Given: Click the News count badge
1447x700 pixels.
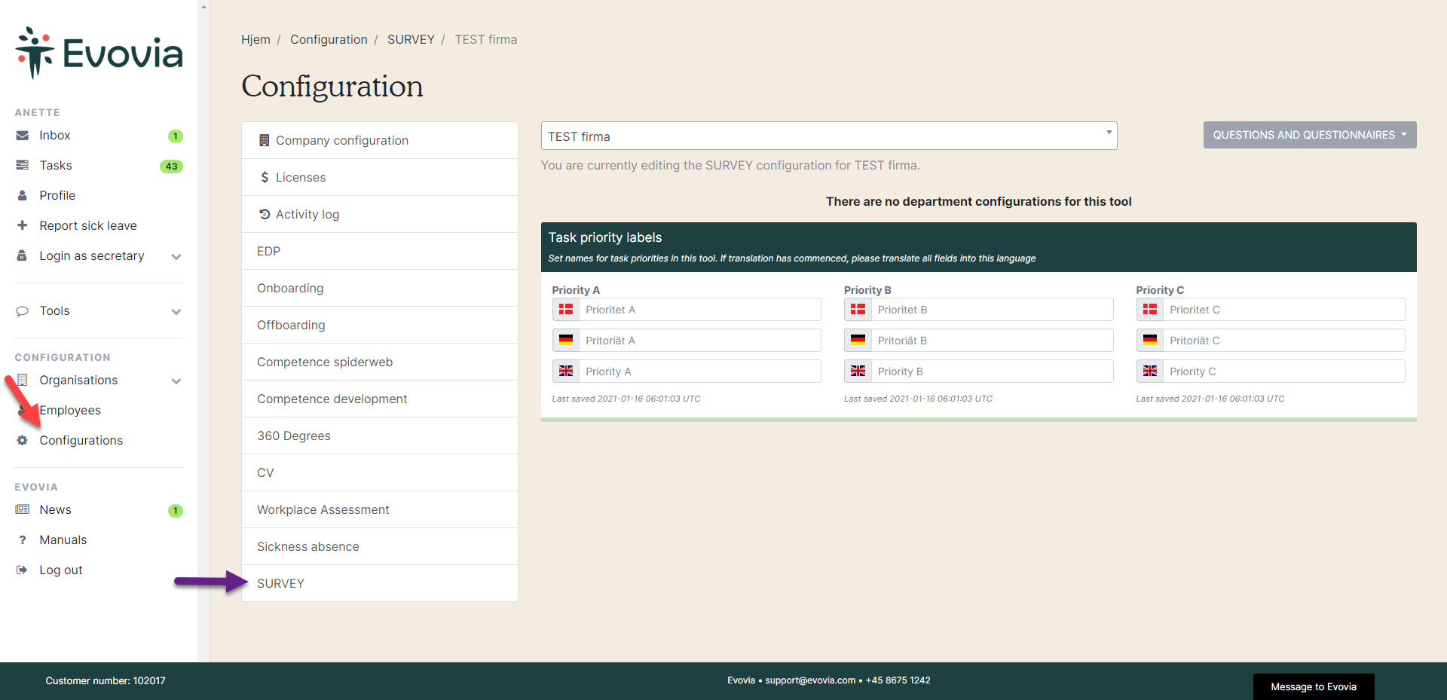Looking at the screenshot, I should click(175, 511).
